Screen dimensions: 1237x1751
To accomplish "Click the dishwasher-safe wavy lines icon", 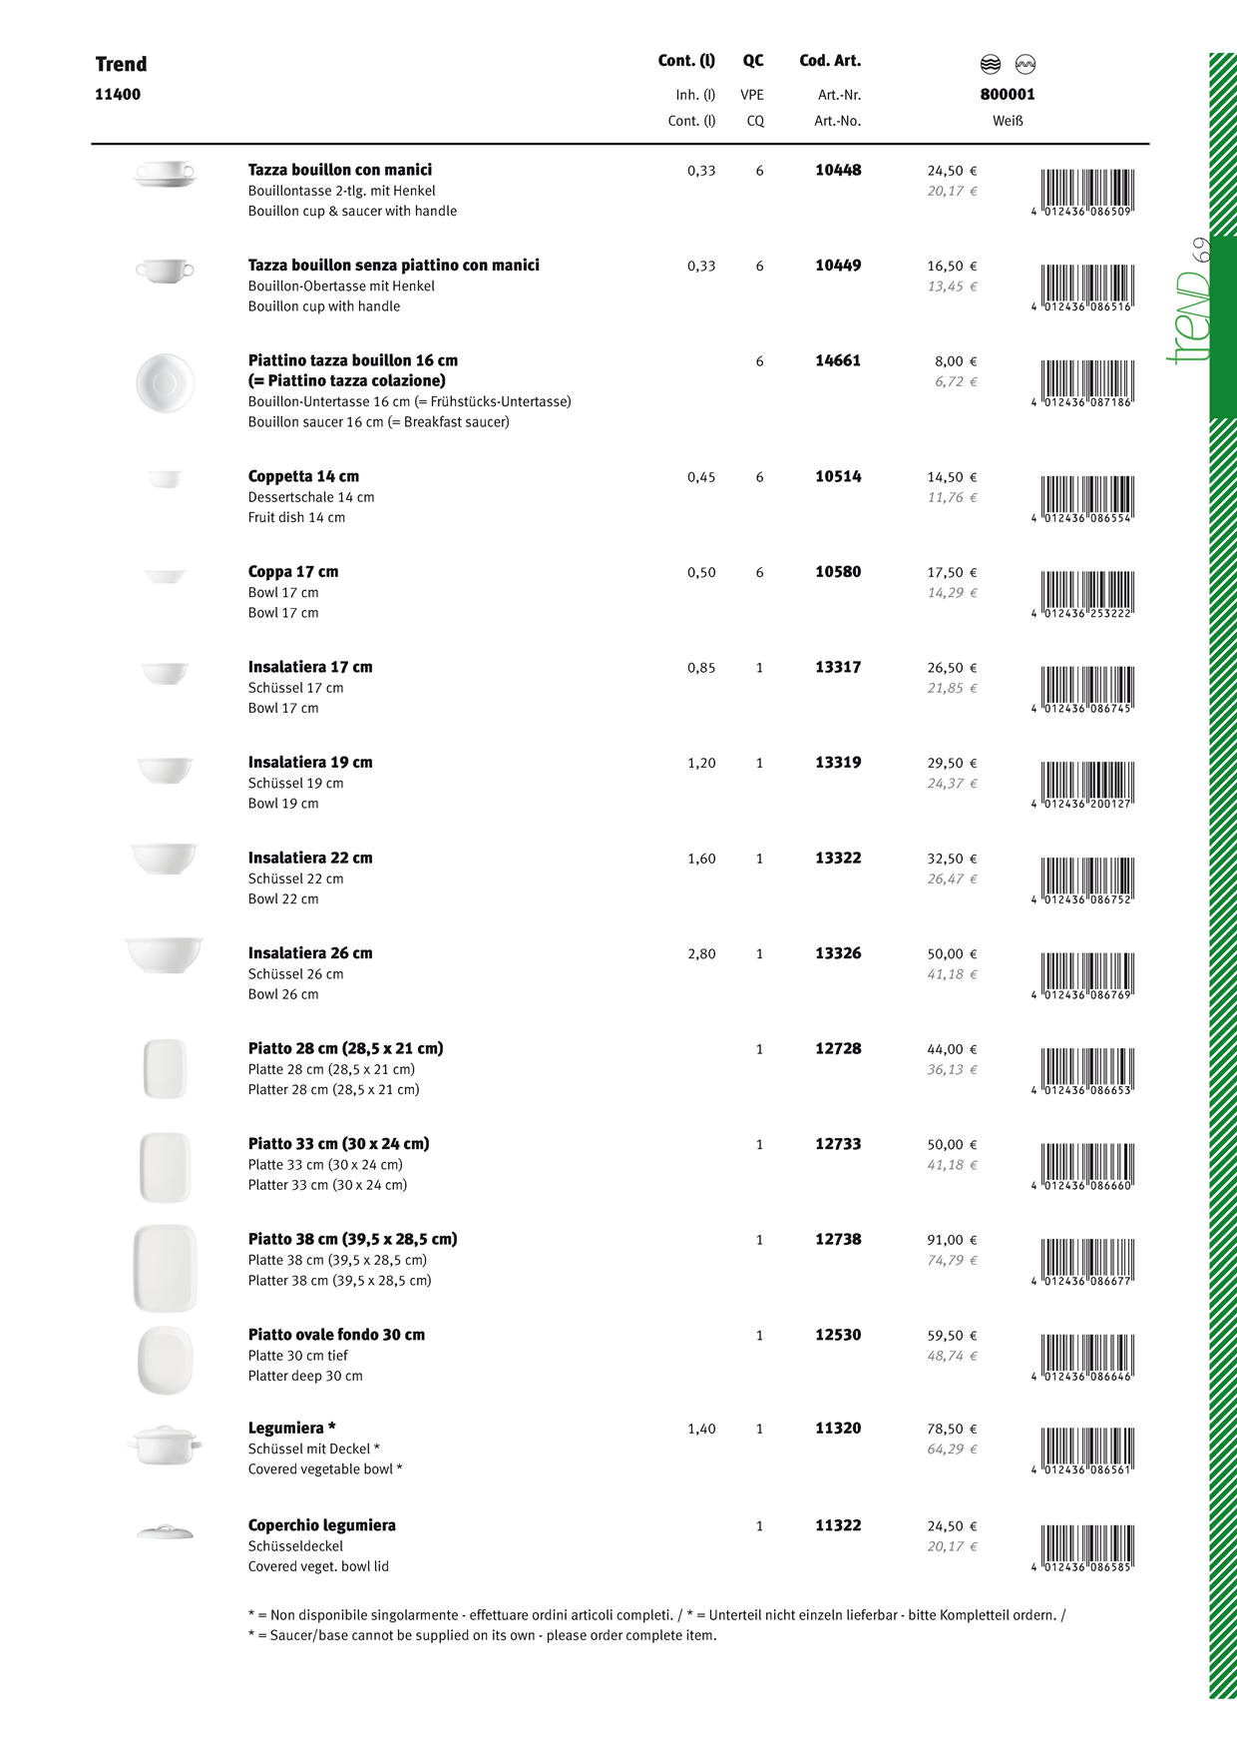I will 990,65.
